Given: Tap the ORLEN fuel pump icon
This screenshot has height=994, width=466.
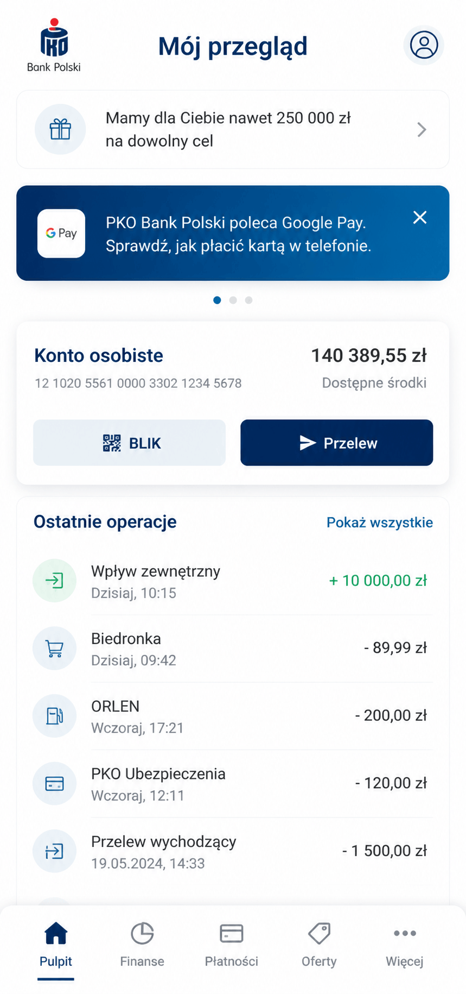Looking at the screenshot, I should pyautogui.click(x=54, y=716).
